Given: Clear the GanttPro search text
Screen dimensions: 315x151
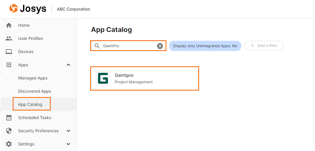Looking at the screenshot, I should tap(160, 46).
